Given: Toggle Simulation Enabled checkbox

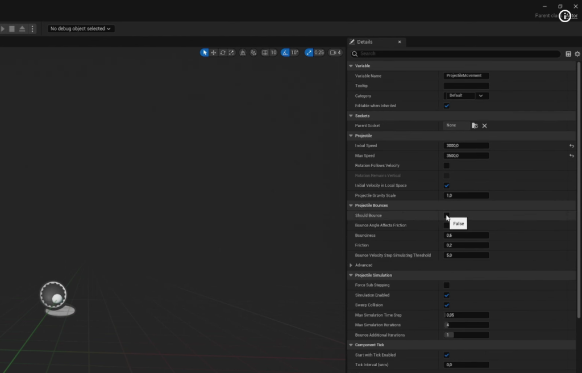Looking at the screenshot, I should point(447,295).
